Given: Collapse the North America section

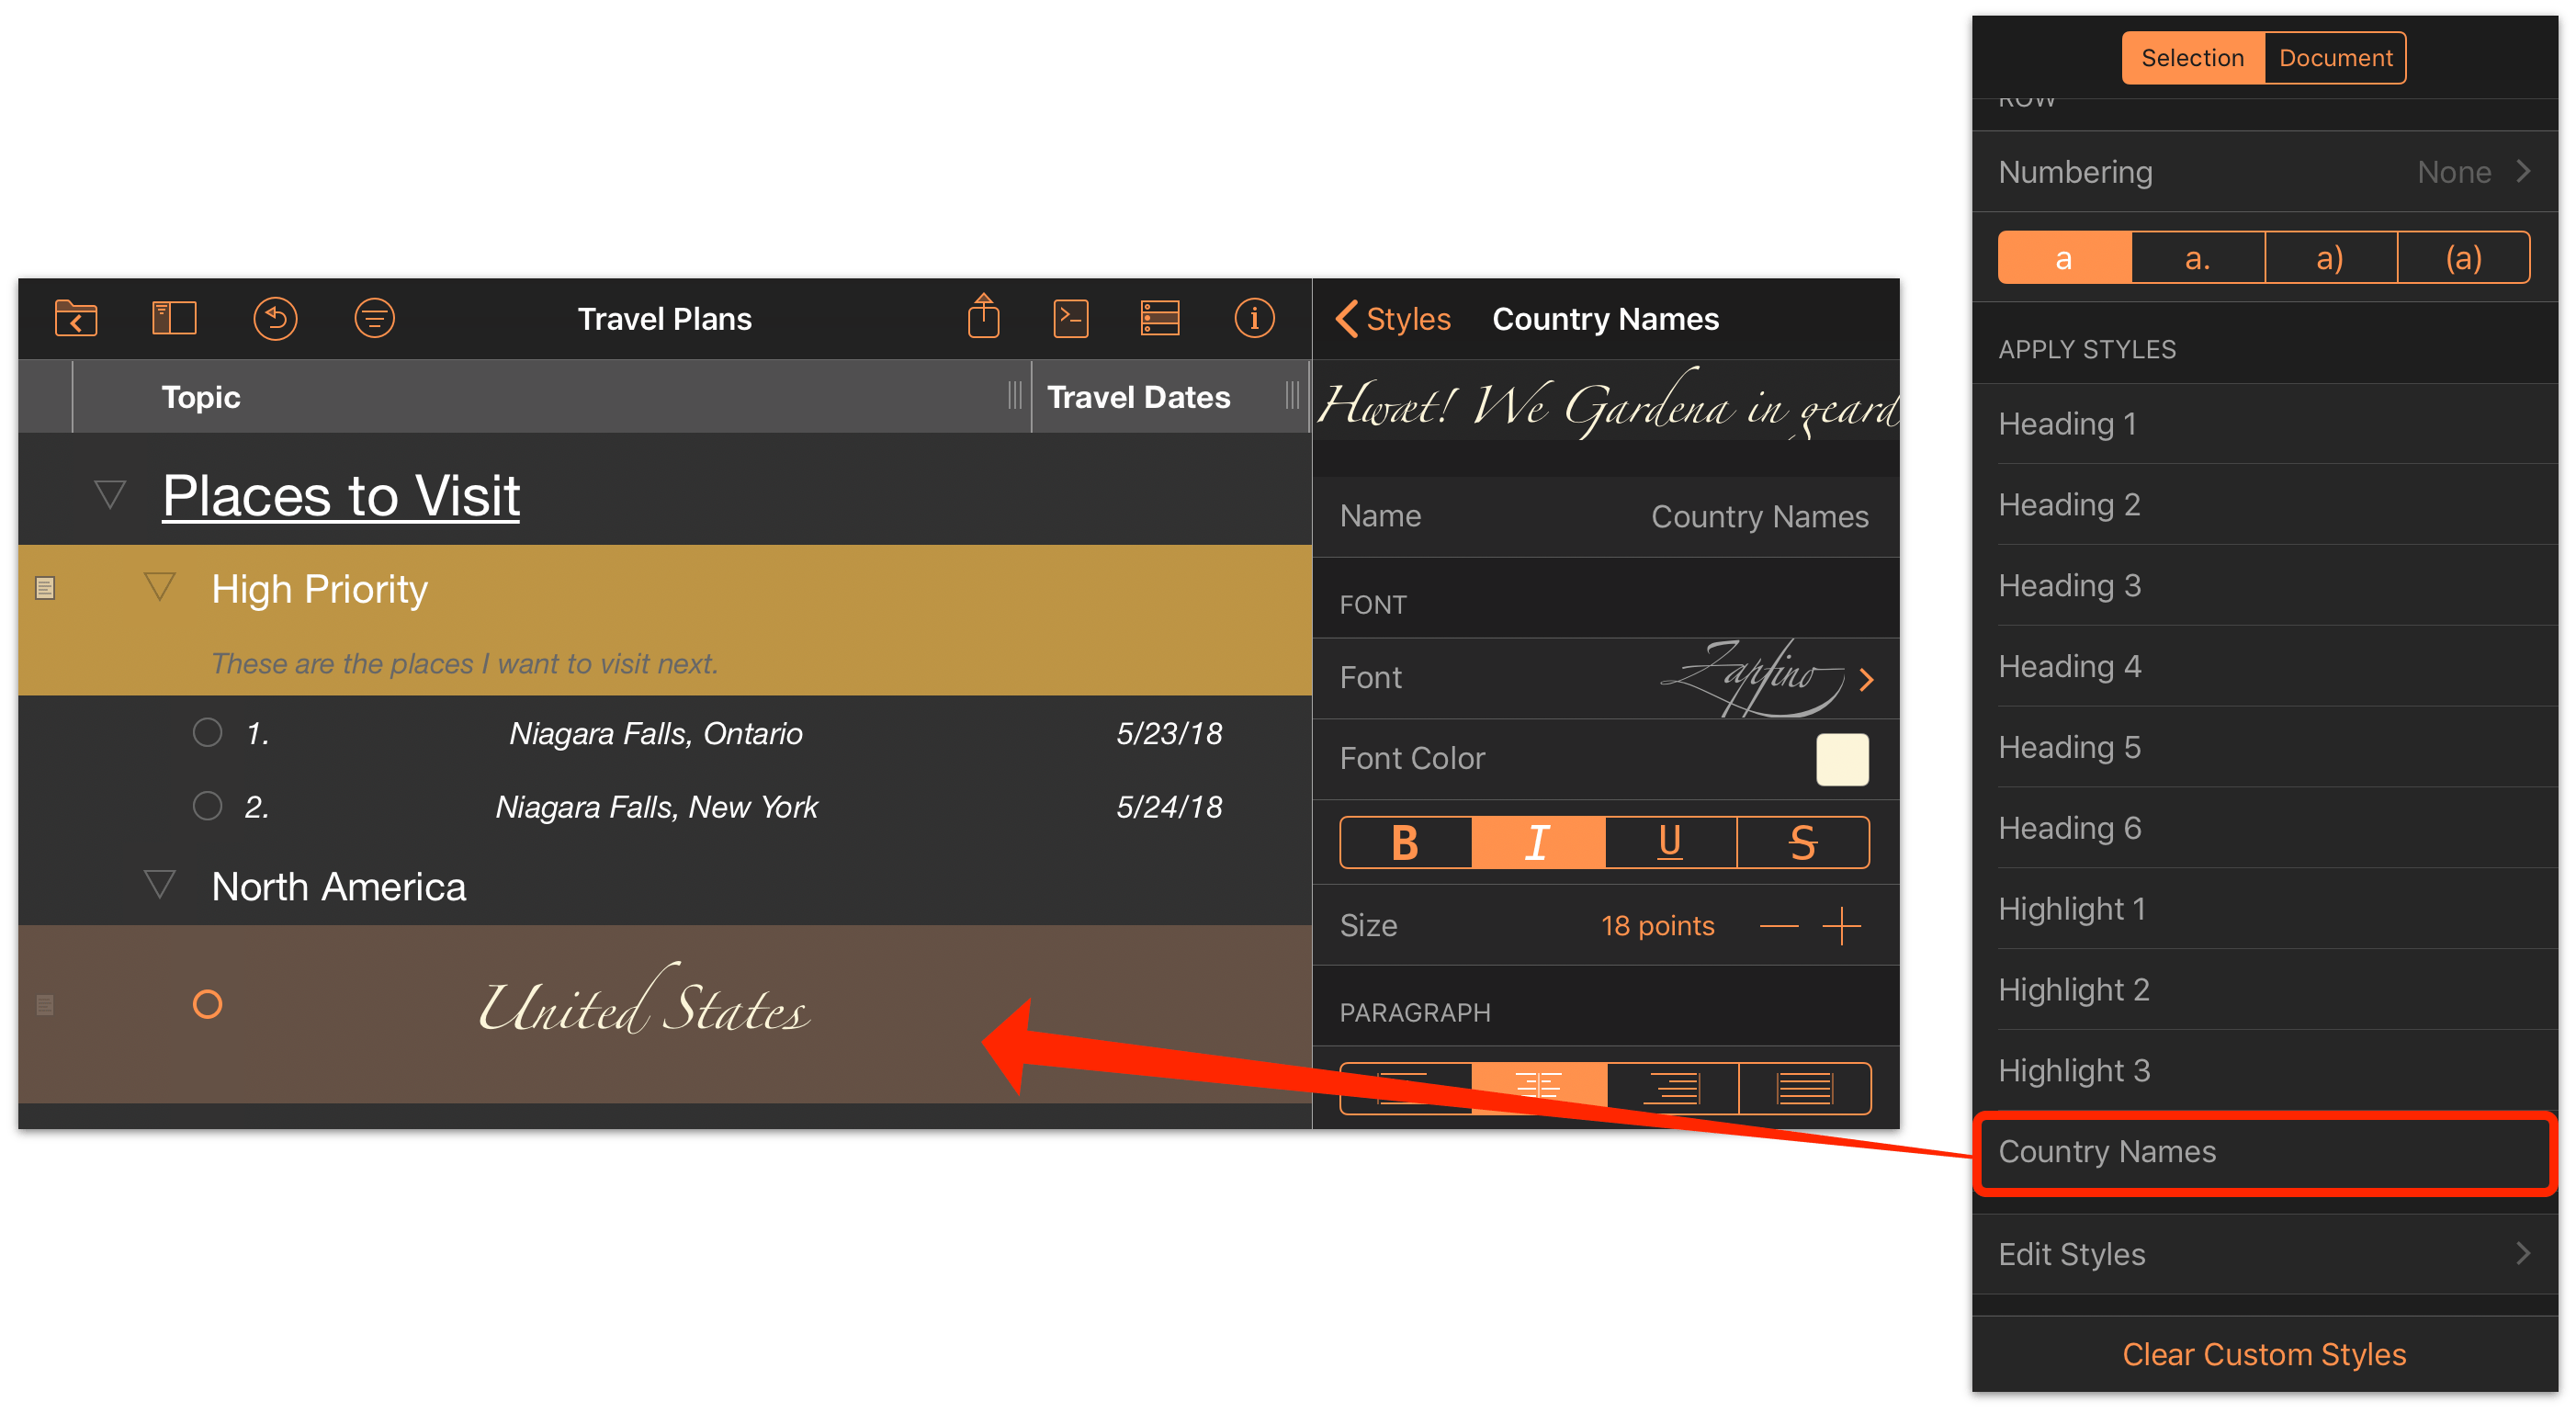Looking at the screenshot, I should (x=160, y=884).
